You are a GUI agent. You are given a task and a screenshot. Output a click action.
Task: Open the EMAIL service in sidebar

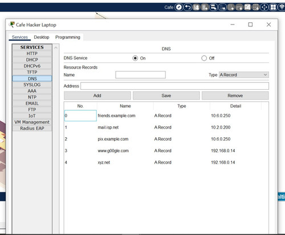point(32,103)
